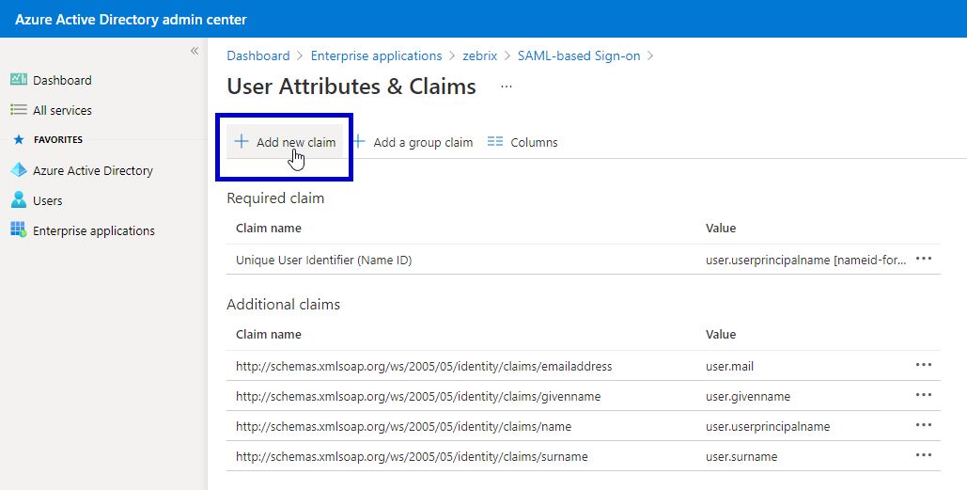
Task: Click the user.givenname value
Action: tap(747, 396)
